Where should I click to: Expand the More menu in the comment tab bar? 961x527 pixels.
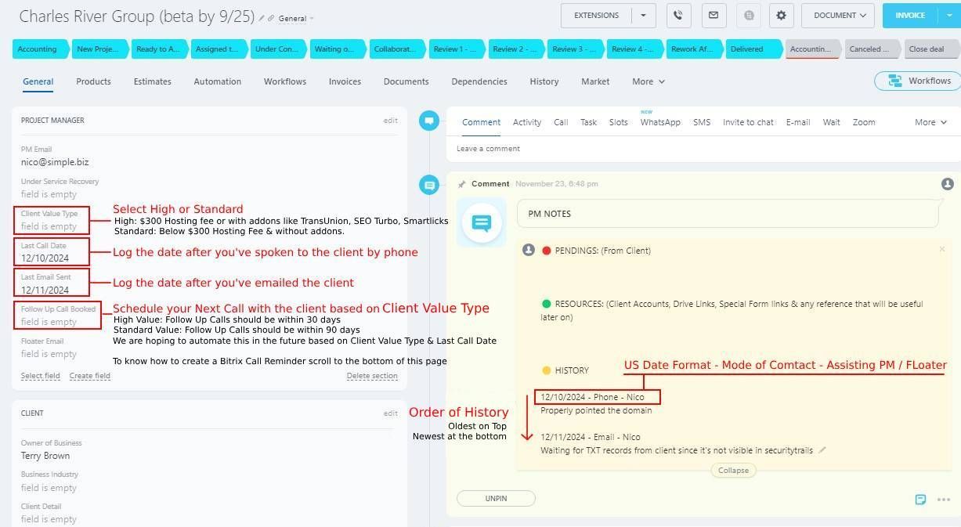(x=930, y=122)
